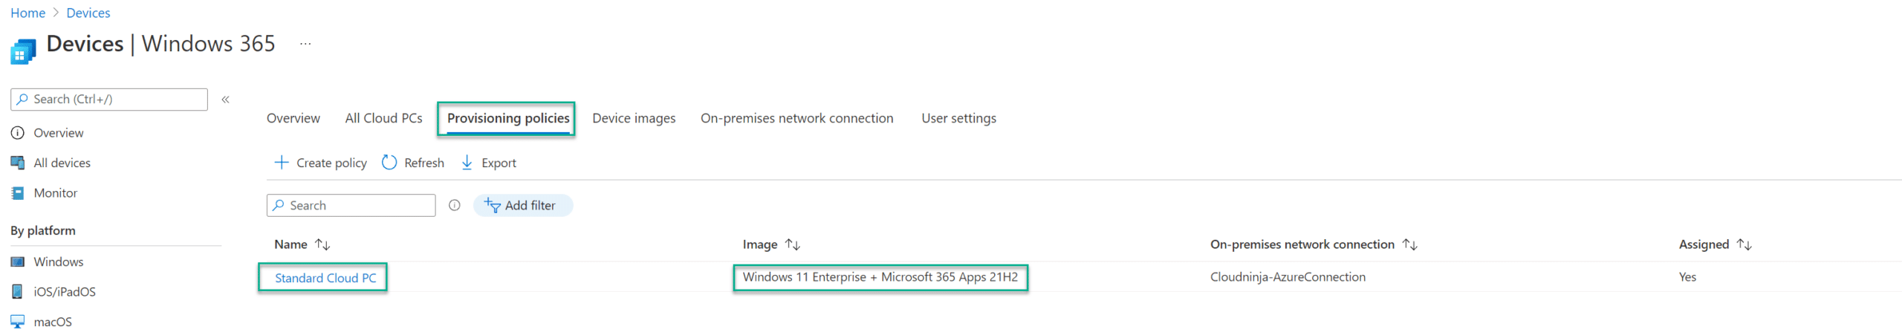The image size is (1902, 335).
Task: Open Monitor in the sidebar
Action: 55,193
